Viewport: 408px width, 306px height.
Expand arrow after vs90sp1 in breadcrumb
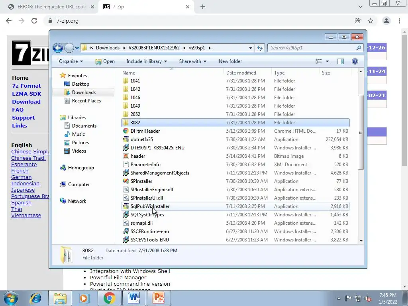[x=210, y=48]
